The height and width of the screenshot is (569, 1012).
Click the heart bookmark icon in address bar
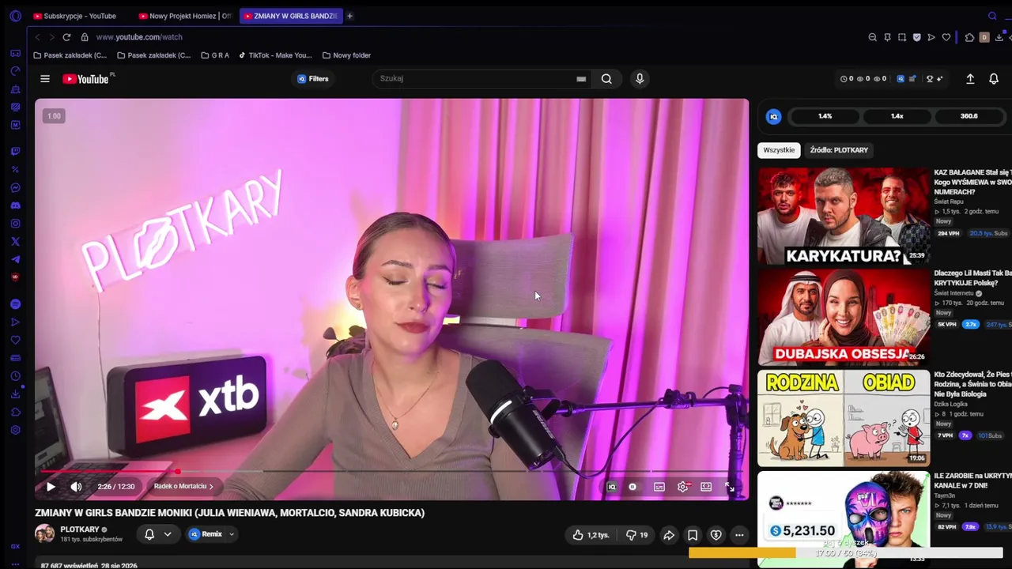tap(946, 37)
